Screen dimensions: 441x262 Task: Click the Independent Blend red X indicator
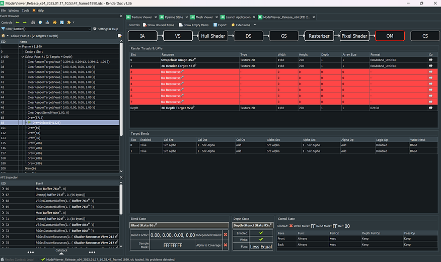[x=226, y=235]
